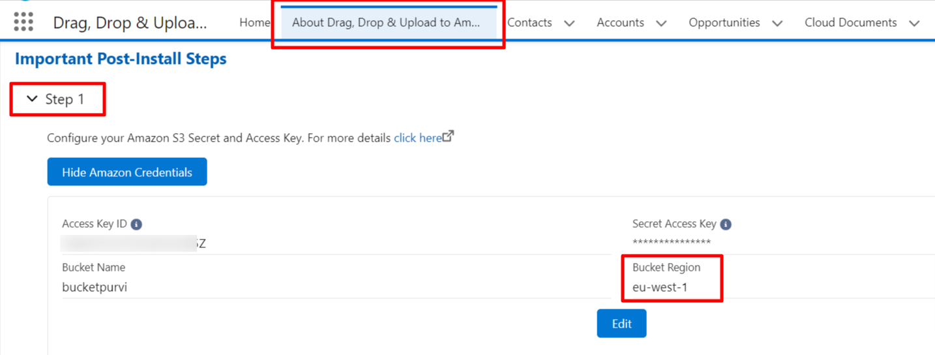Viewport: 935px width, 355px height.
Task: Click external link icon after 'click here'
Action: [x=448, y=137]
